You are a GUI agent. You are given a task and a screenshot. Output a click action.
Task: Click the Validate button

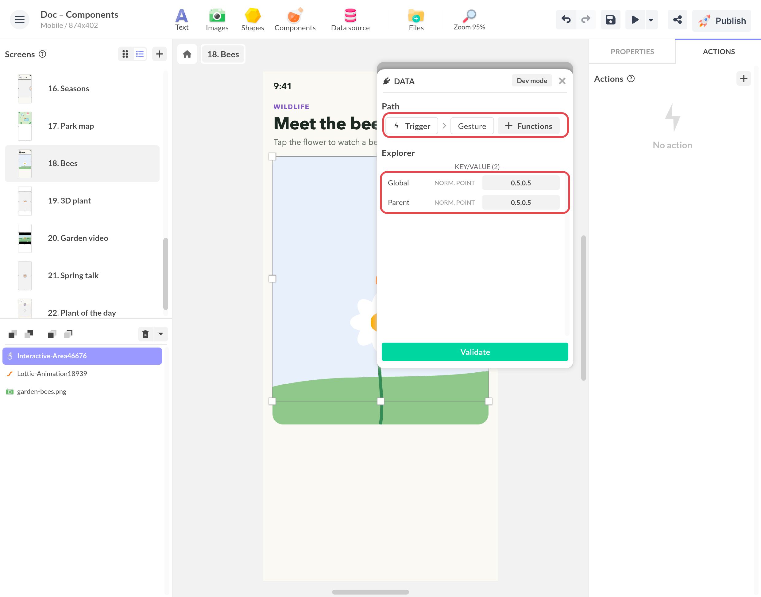click(x=475, y=352)
